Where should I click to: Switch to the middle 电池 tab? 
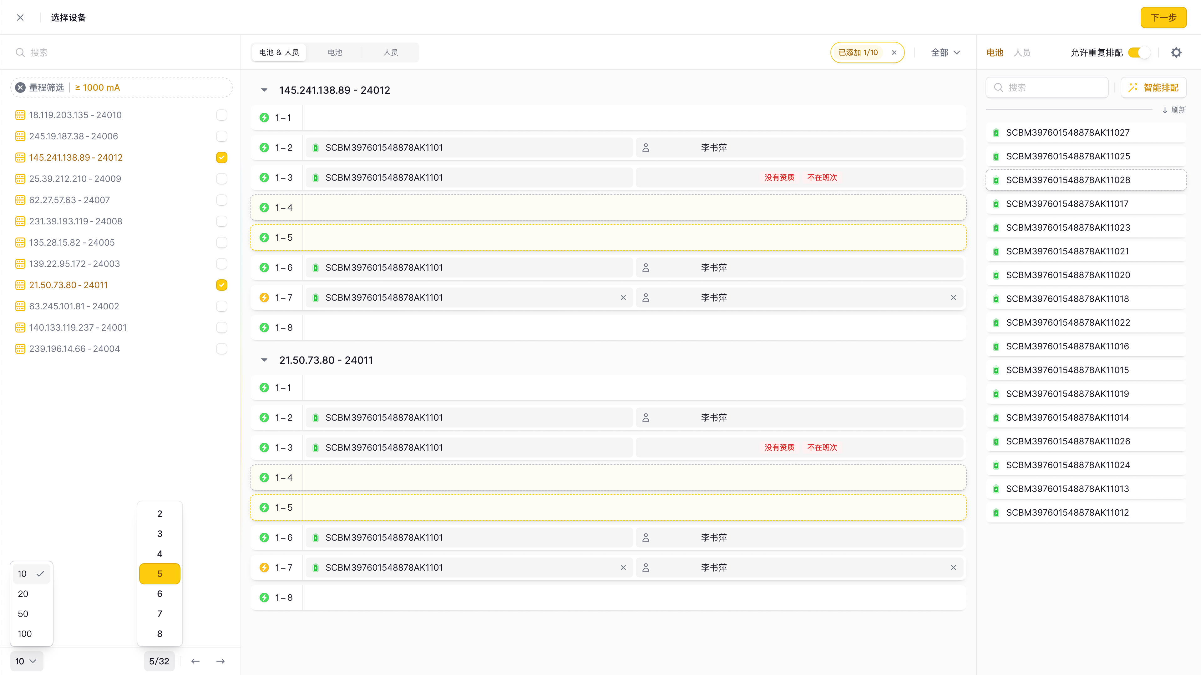tap(335, 52)
